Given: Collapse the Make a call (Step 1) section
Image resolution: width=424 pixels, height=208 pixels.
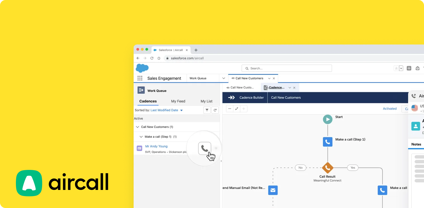Looking at the screenshot, I should 141,137.
